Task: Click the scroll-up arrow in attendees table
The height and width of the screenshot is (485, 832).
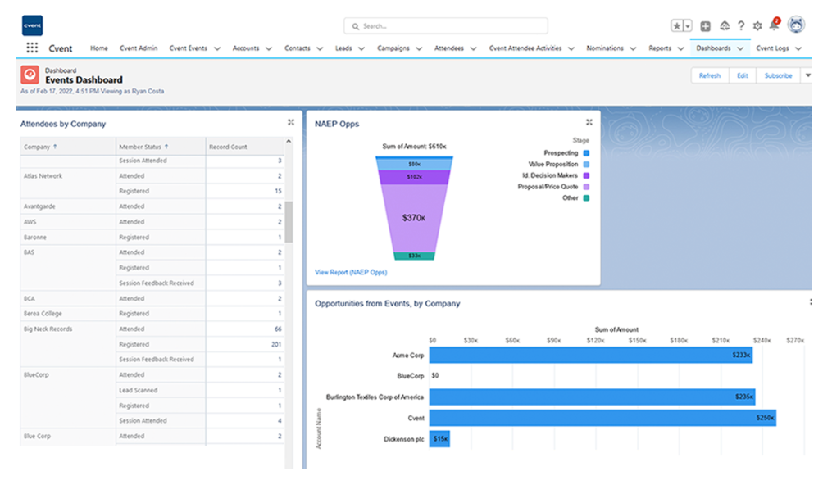Action: (289, 141)
